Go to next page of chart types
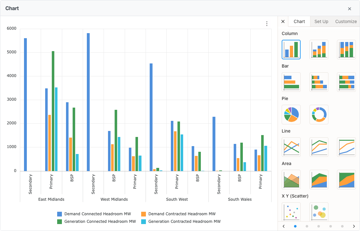Viewport: 360px width, 231px height. [354, 226]
